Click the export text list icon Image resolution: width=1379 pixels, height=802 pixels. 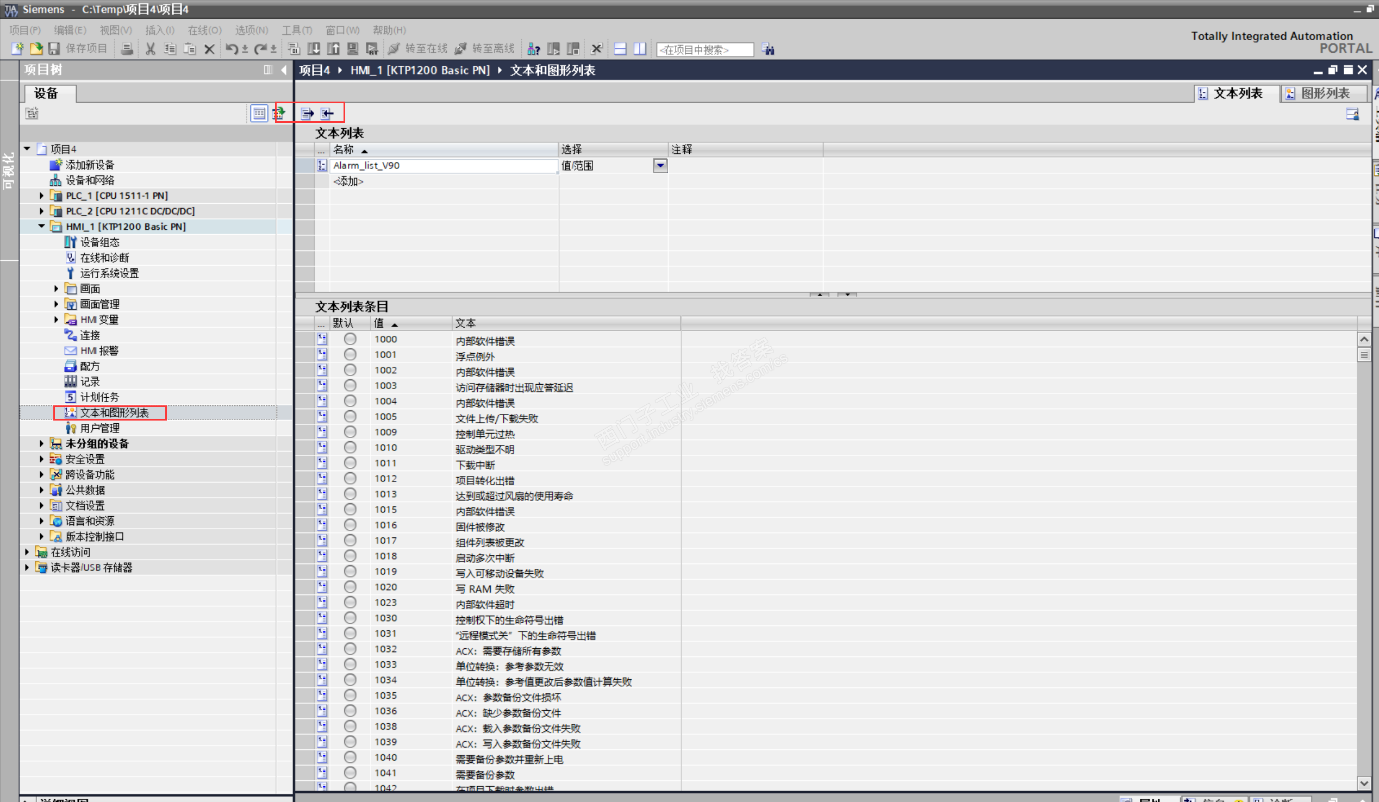(x=307, y=113)
